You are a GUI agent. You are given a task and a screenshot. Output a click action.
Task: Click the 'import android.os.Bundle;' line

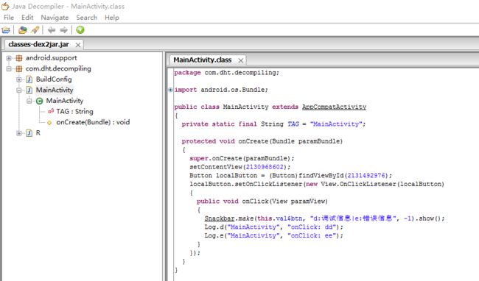point(221,90)
